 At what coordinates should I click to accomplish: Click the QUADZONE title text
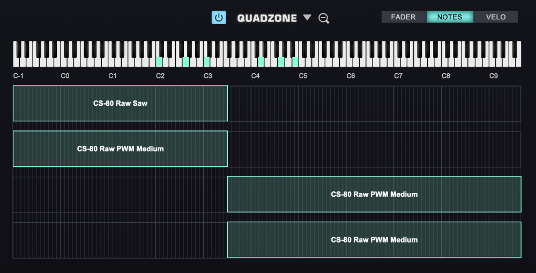click(267, 18)
